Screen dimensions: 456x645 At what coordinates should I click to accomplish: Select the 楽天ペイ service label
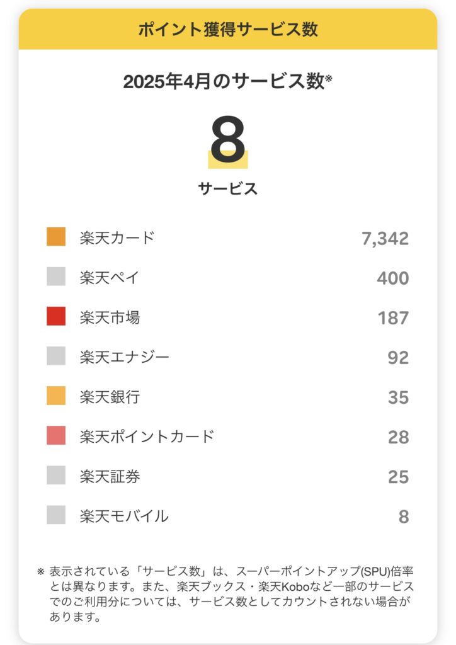110,277
